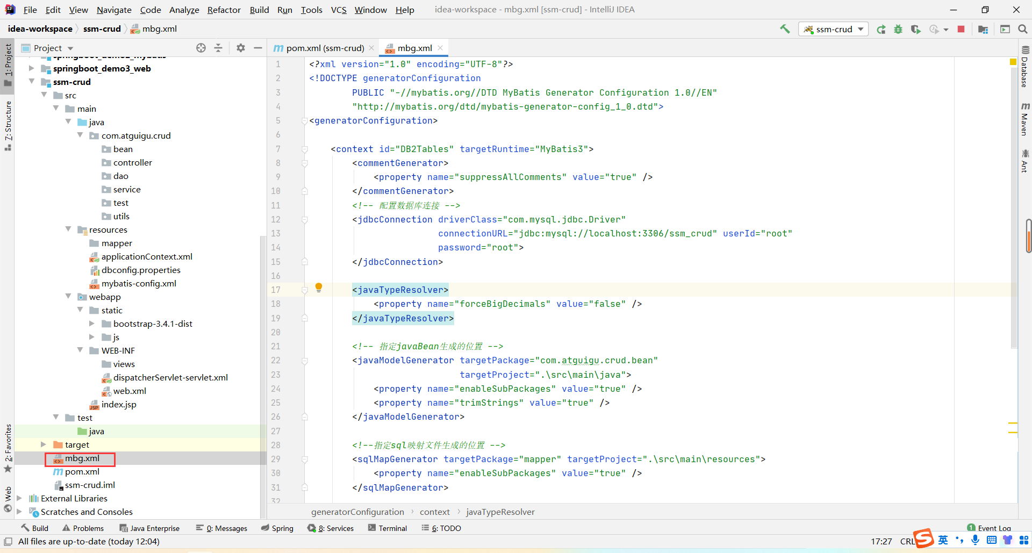Image resolution: width=1032 pixels, height=553 pixels.
Task: Open the Web tool window
Action: (8, 499)
